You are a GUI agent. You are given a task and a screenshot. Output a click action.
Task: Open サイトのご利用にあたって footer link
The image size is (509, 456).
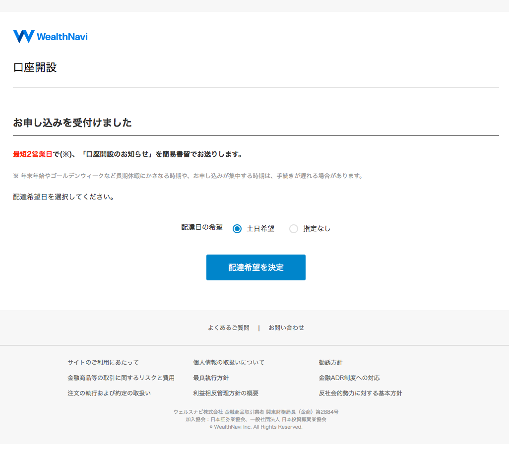(103, 362)
